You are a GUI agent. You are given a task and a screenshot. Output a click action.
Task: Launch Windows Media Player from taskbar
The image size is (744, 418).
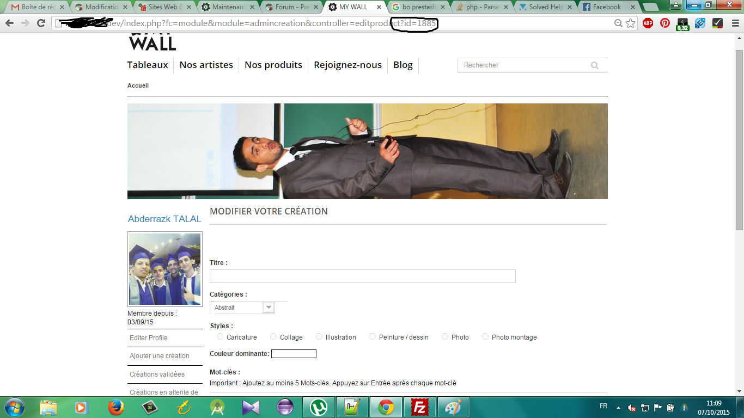point(81,407)
